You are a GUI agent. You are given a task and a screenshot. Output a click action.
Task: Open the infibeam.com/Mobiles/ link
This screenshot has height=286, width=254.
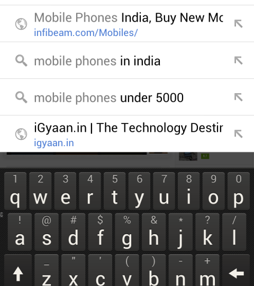coord(86,33)
